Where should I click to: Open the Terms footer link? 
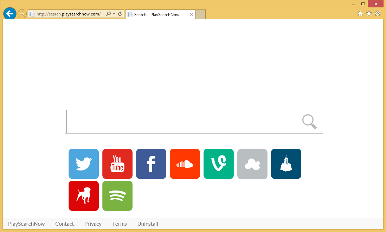pos(120,224)
